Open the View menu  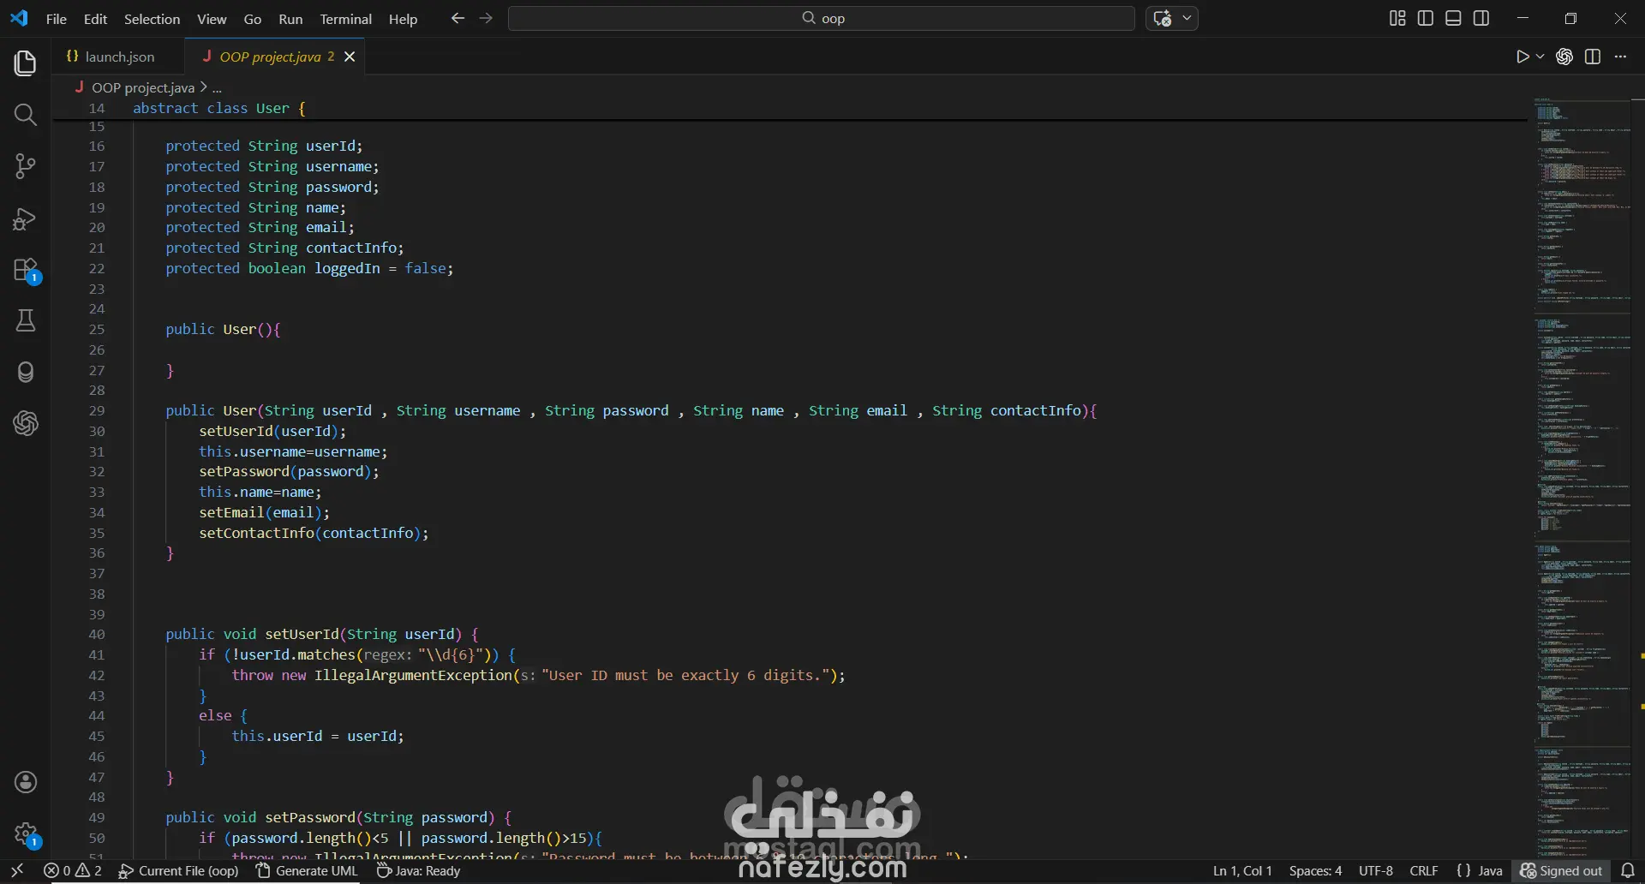[212, 19]
